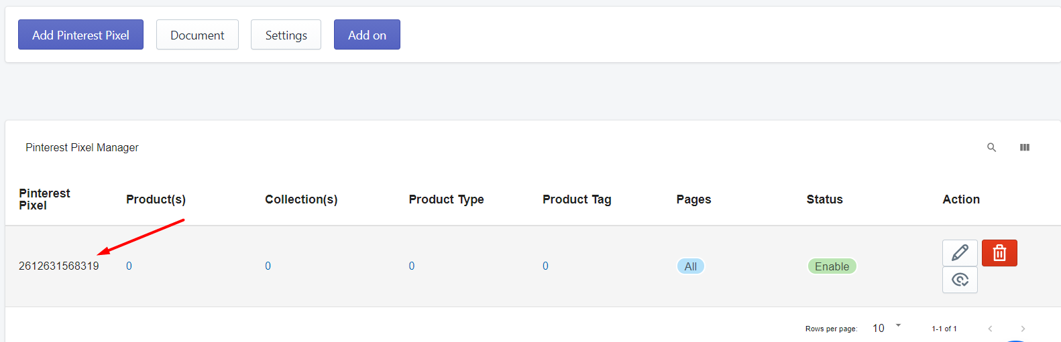Sort by the Product Tag column header

(x=577, y=199)
